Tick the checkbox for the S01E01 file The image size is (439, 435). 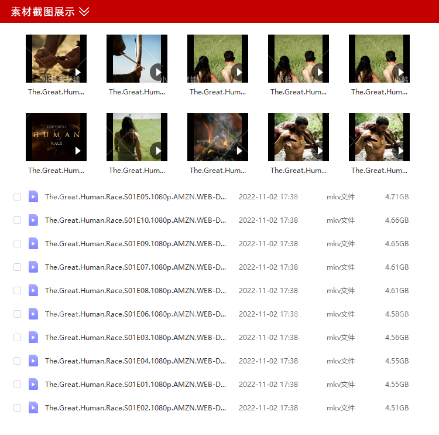(17, 385)
